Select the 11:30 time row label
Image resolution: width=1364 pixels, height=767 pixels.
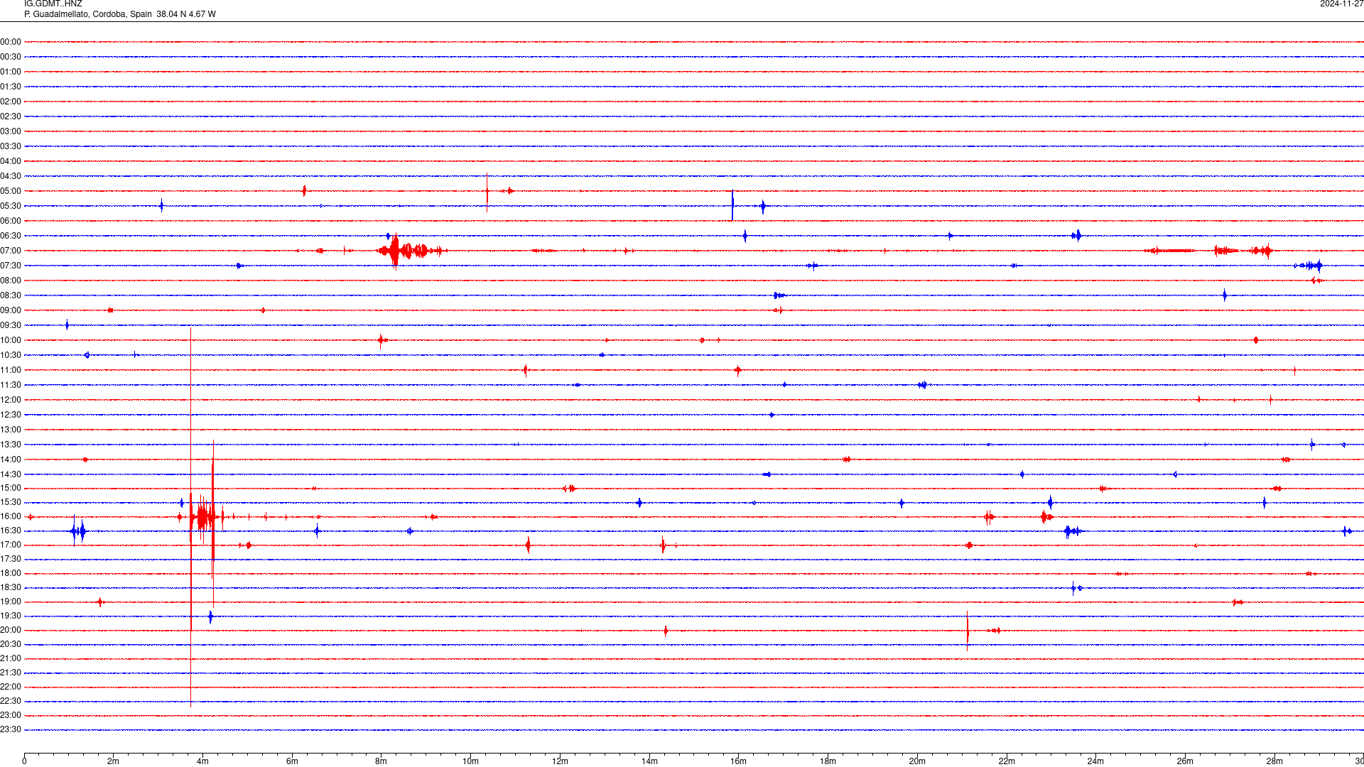11,385
